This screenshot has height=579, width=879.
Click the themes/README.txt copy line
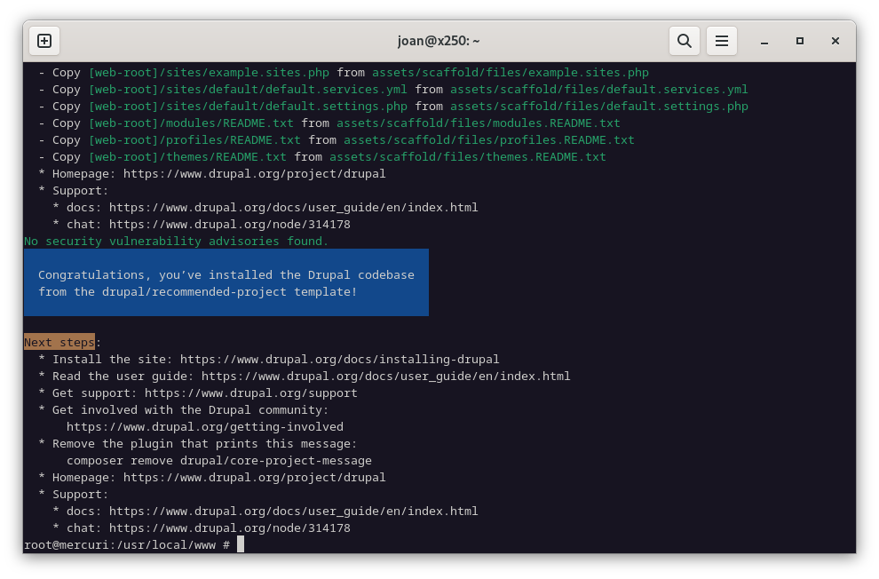point(321,157)
